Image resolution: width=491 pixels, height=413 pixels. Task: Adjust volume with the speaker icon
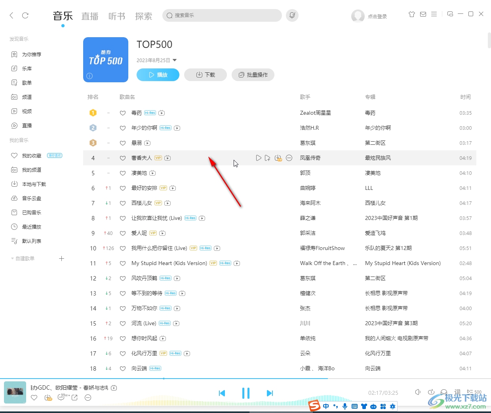tap(418, 392)
